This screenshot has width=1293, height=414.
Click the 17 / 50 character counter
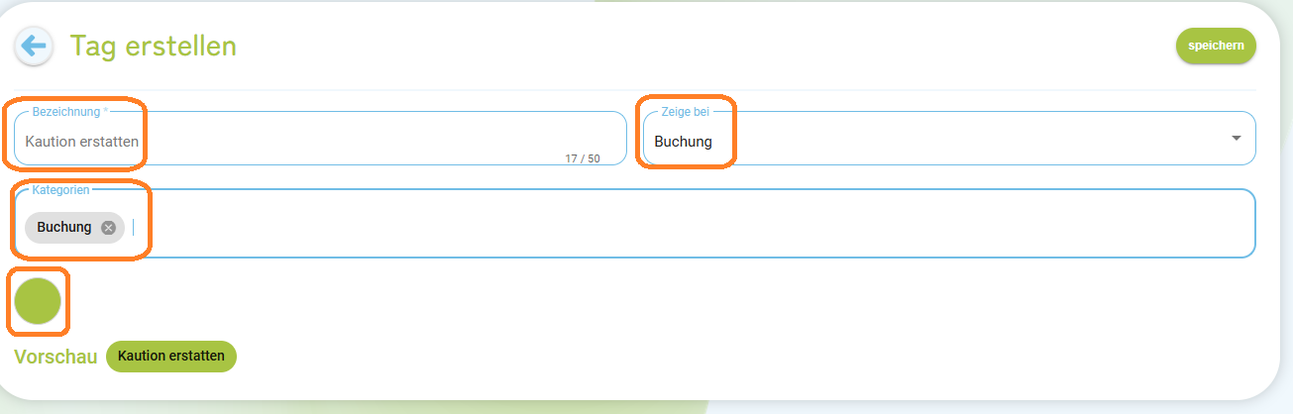pos(583,158)
